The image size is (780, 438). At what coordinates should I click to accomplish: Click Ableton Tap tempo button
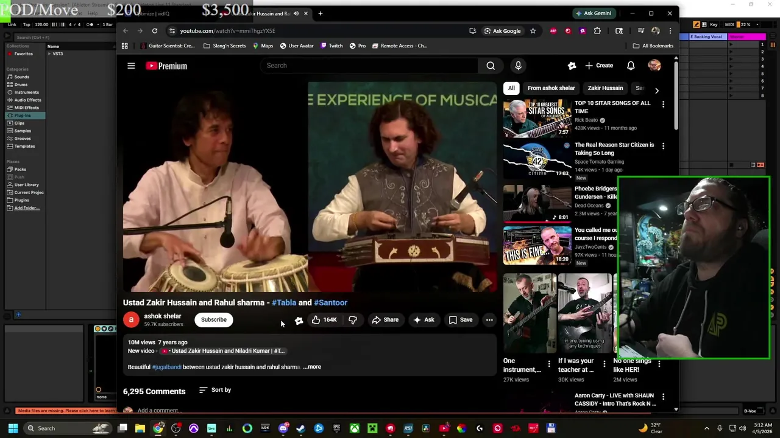pos(27,25)
